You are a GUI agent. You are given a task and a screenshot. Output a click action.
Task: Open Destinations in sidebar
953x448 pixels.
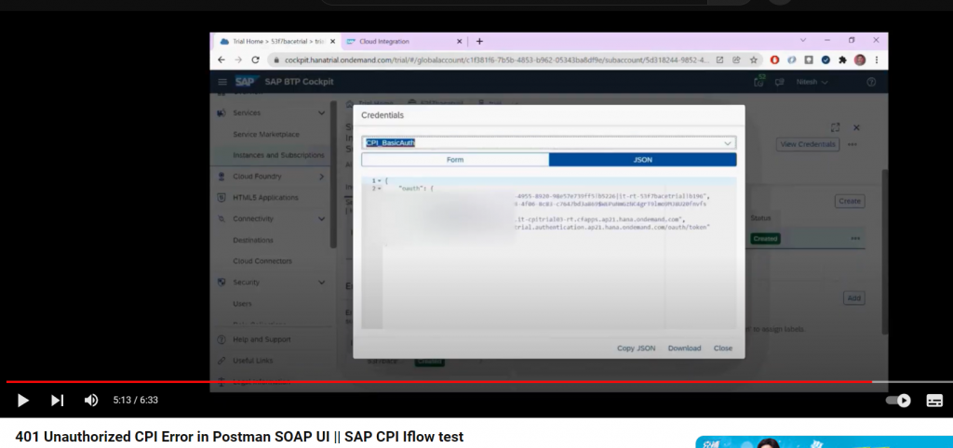tap(253, 240)
